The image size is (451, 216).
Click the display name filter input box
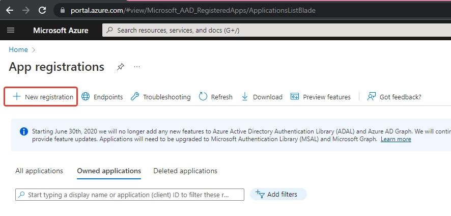click(130, 195)
